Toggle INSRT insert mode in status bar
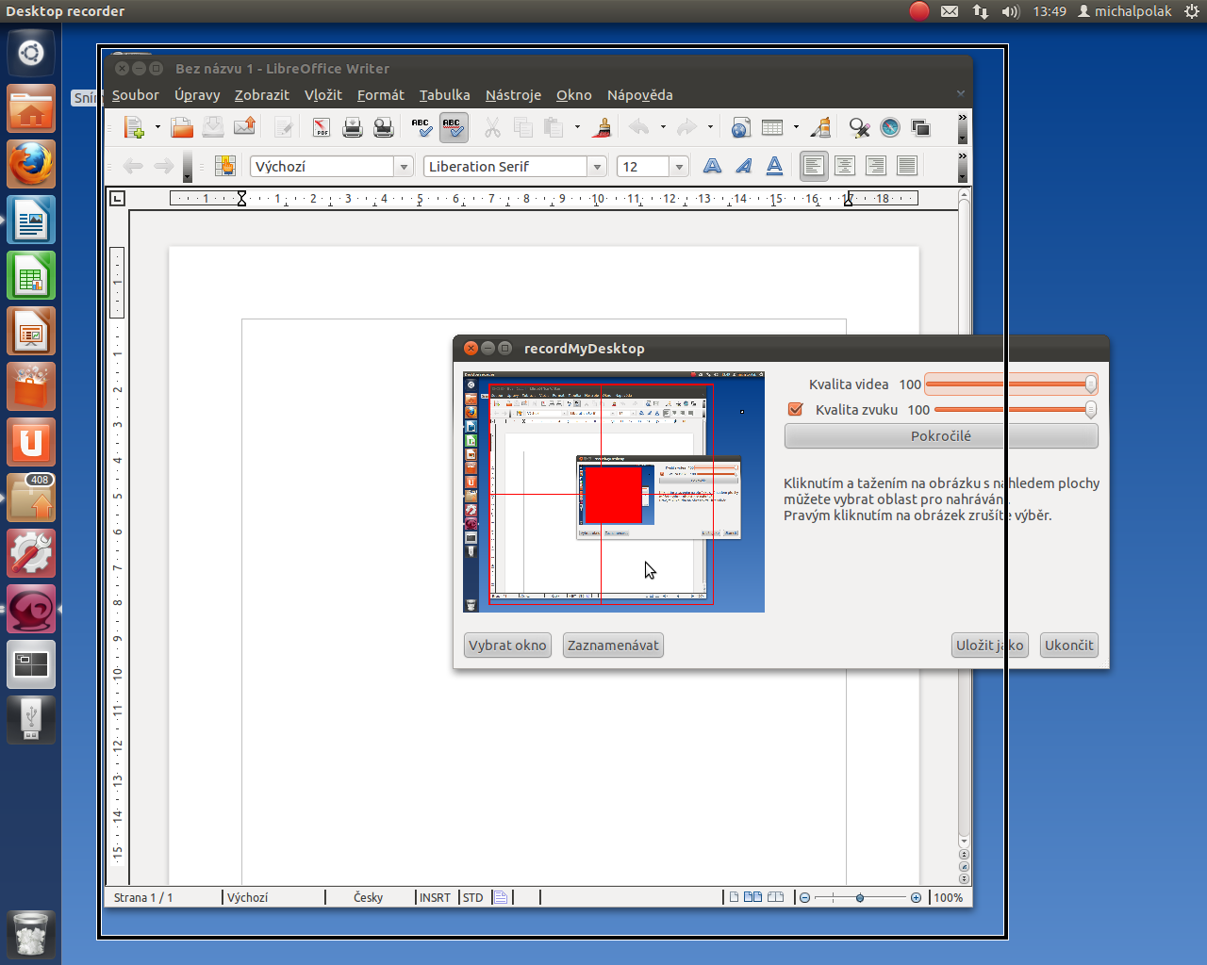 coord(435,897)
